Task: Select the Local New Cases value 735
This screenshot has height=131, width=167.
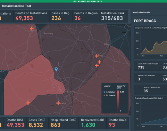Action: [141, 67]
